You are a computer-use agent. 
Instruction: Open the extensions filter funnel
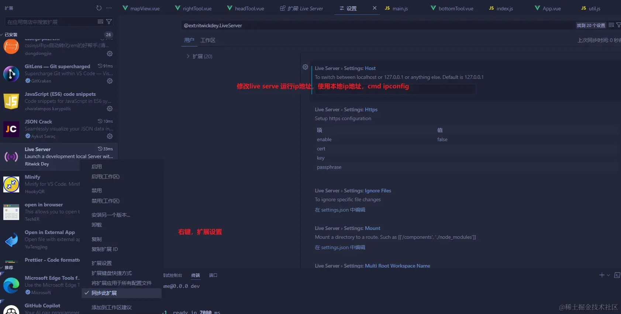tap(109, 22)
